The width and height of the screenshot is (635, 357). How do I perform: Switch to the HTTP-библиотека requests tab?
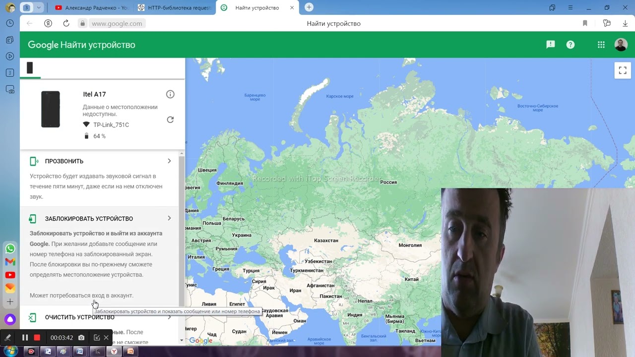point(175,7)
